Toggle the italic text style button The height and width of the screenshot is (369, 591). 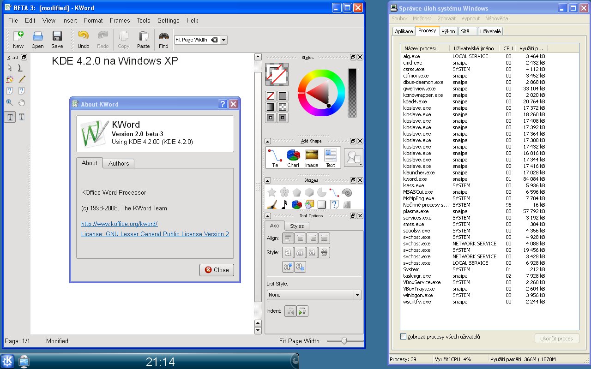[300, 252]
